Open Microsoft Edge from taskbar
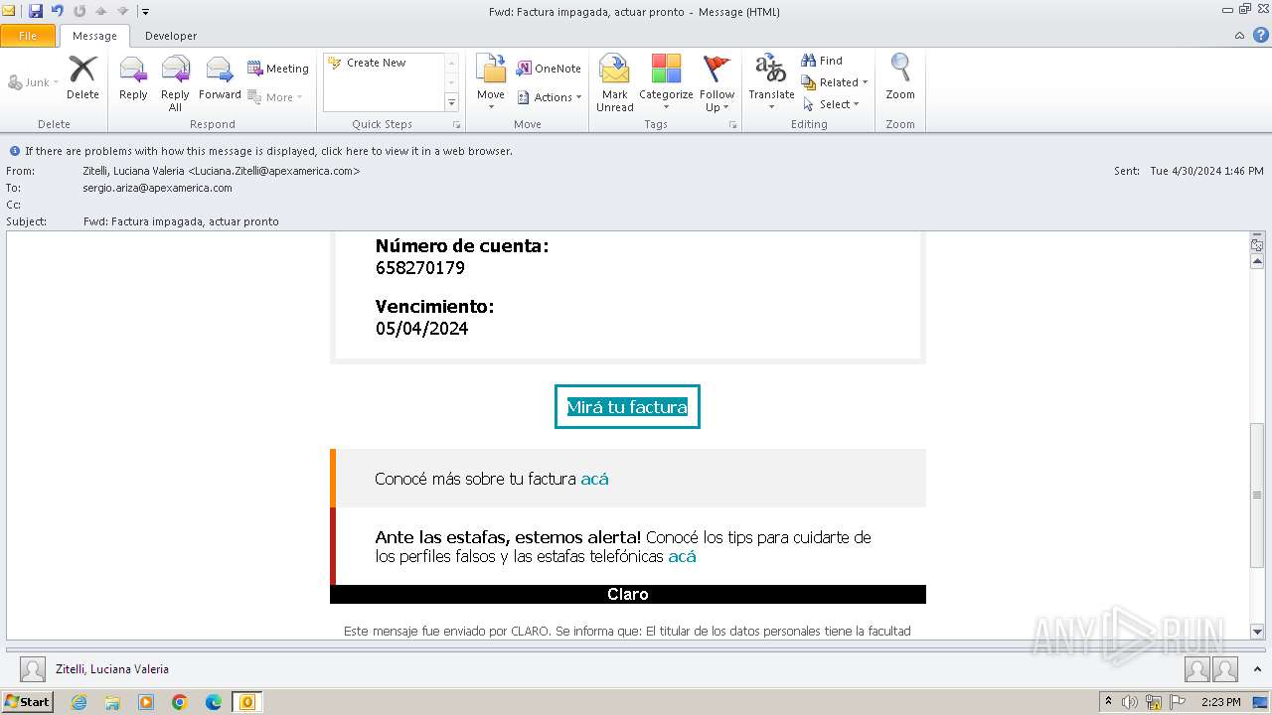Viewport: 1272px width, 715px height. point(213,702)
